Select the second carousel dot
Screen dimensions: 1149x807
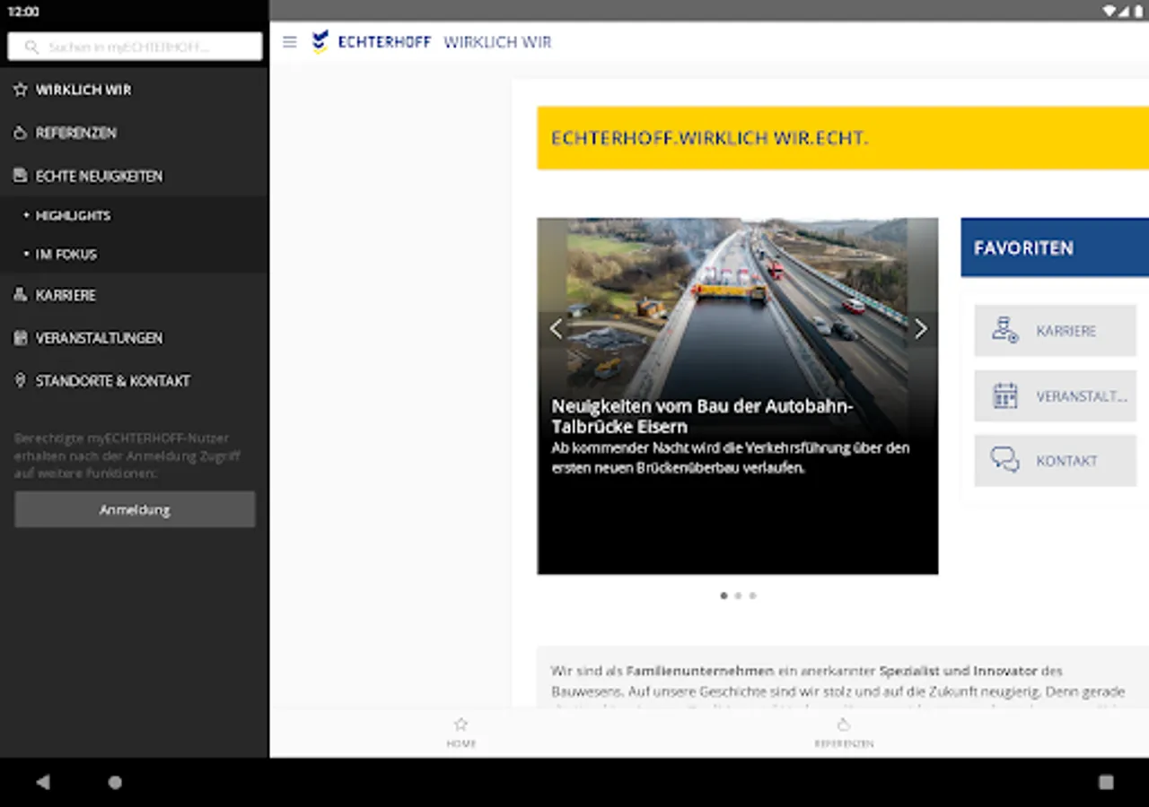pos(738,595)
